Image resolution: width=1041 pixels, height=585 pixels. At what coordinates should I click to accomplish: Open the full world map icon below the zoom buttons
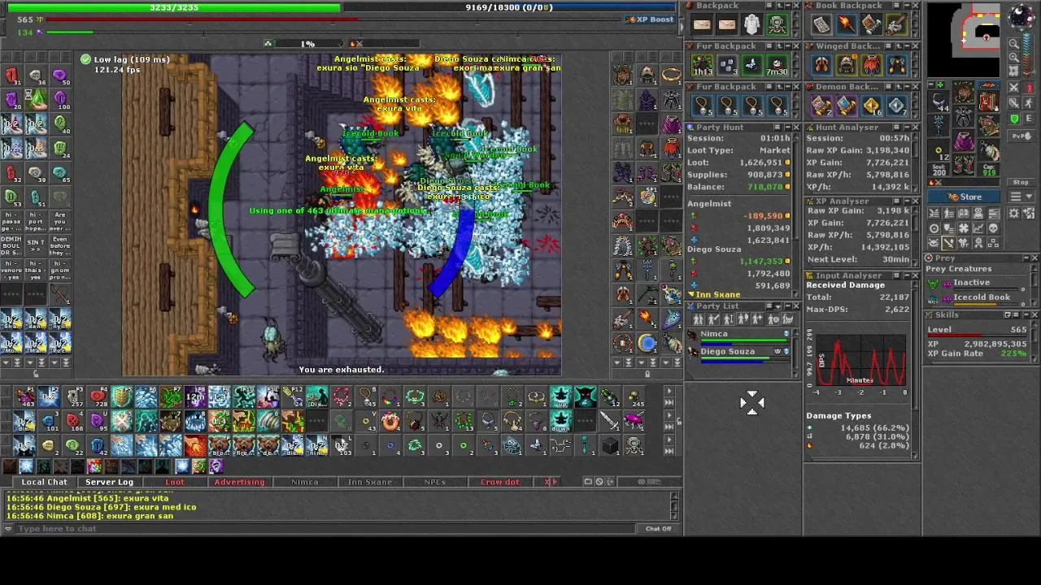click(1013, 70)
